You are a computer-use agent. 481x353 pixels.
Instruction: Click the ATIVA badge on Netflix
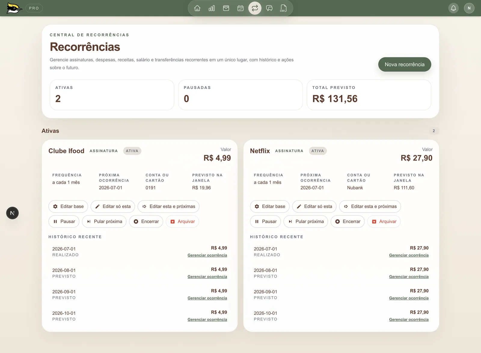(x=318, y=151)
